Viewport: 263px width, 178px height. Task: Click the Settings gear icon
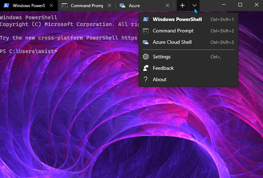click(x=146, y=57)
